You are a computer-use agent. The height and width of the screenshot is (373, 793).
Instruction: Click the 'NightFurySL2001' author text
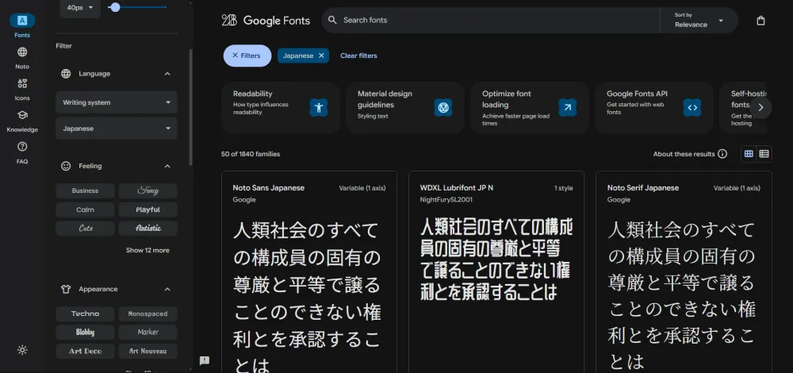point(446,200)
